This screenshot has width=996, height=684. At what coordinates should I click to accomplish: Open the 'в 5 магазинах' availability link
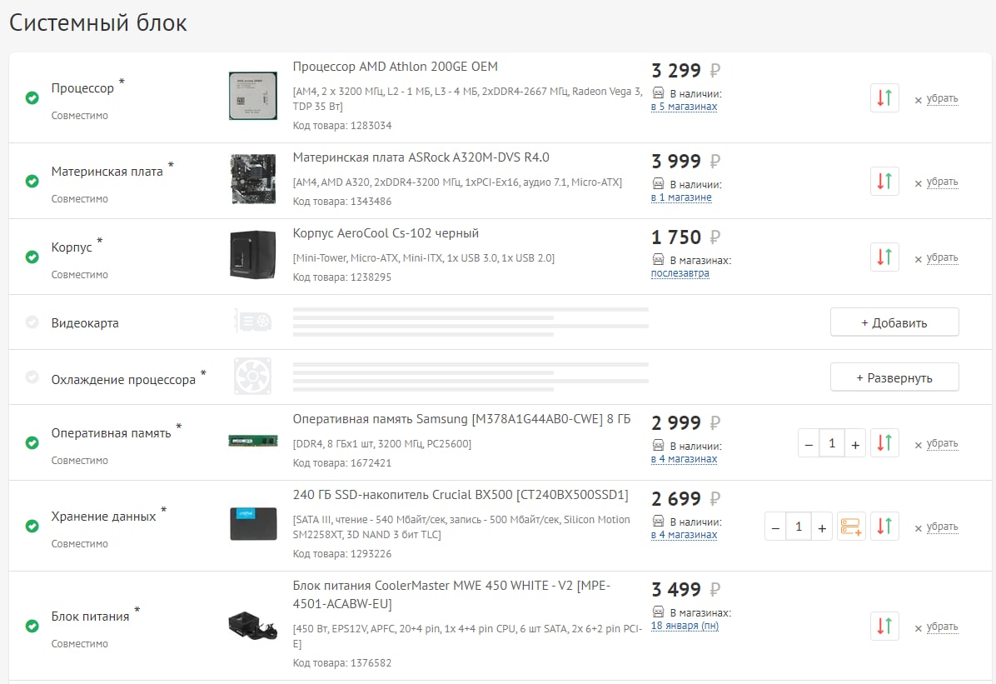coord(684,107)
